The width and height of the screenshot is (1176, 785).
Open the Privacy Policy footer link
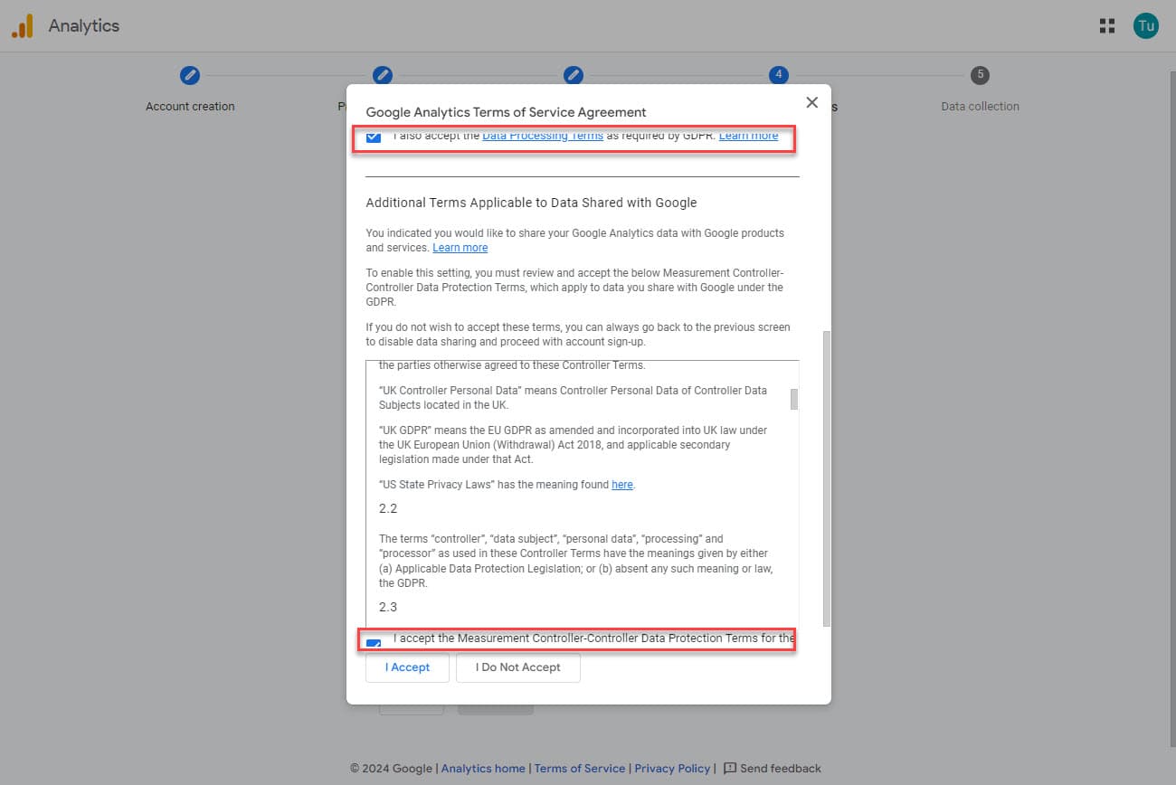(x=672, y=769)
